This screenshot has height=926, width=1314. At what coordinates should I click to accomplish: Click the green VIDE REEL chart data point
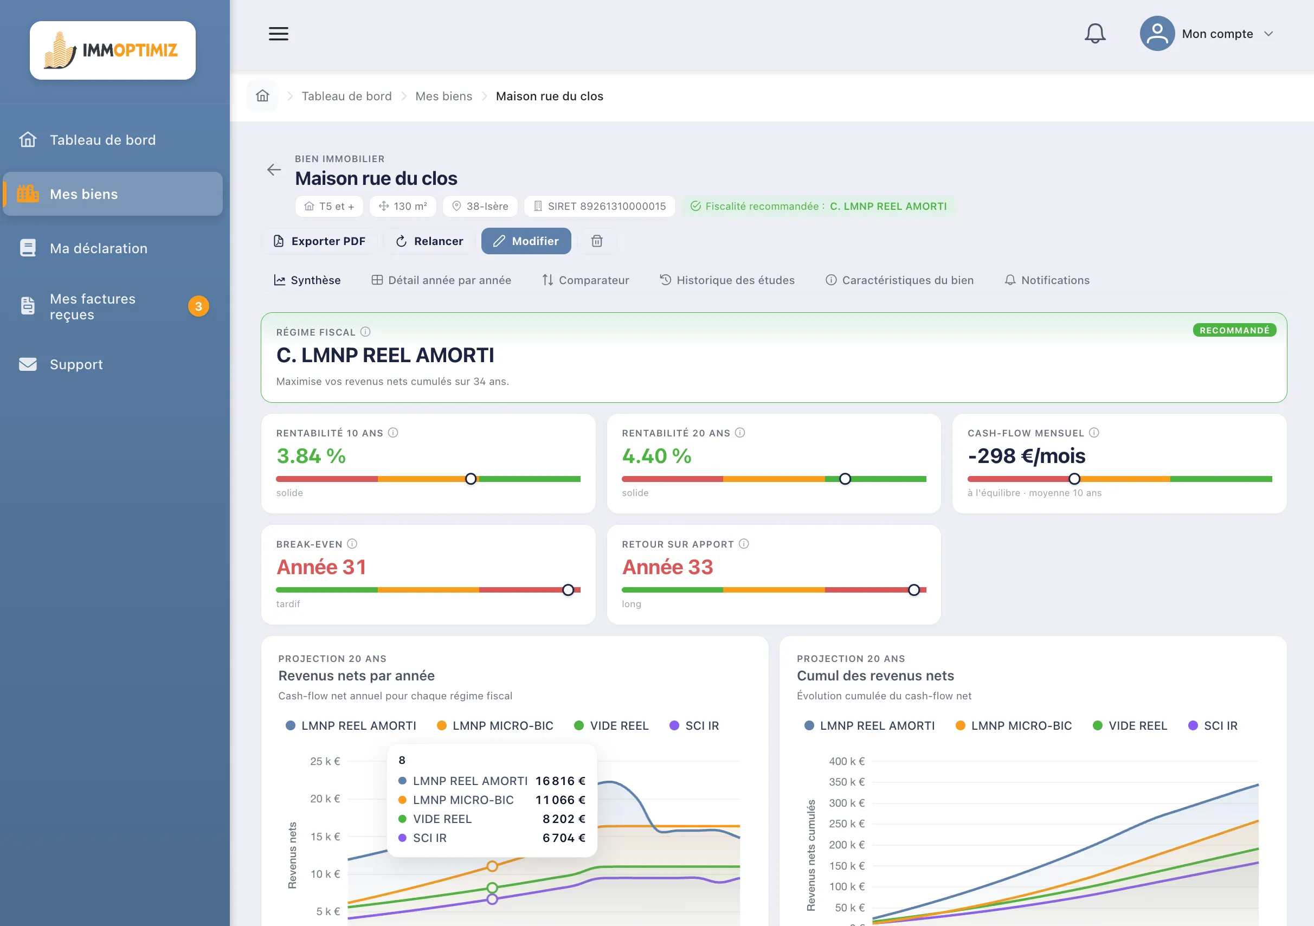pos(492,888)
